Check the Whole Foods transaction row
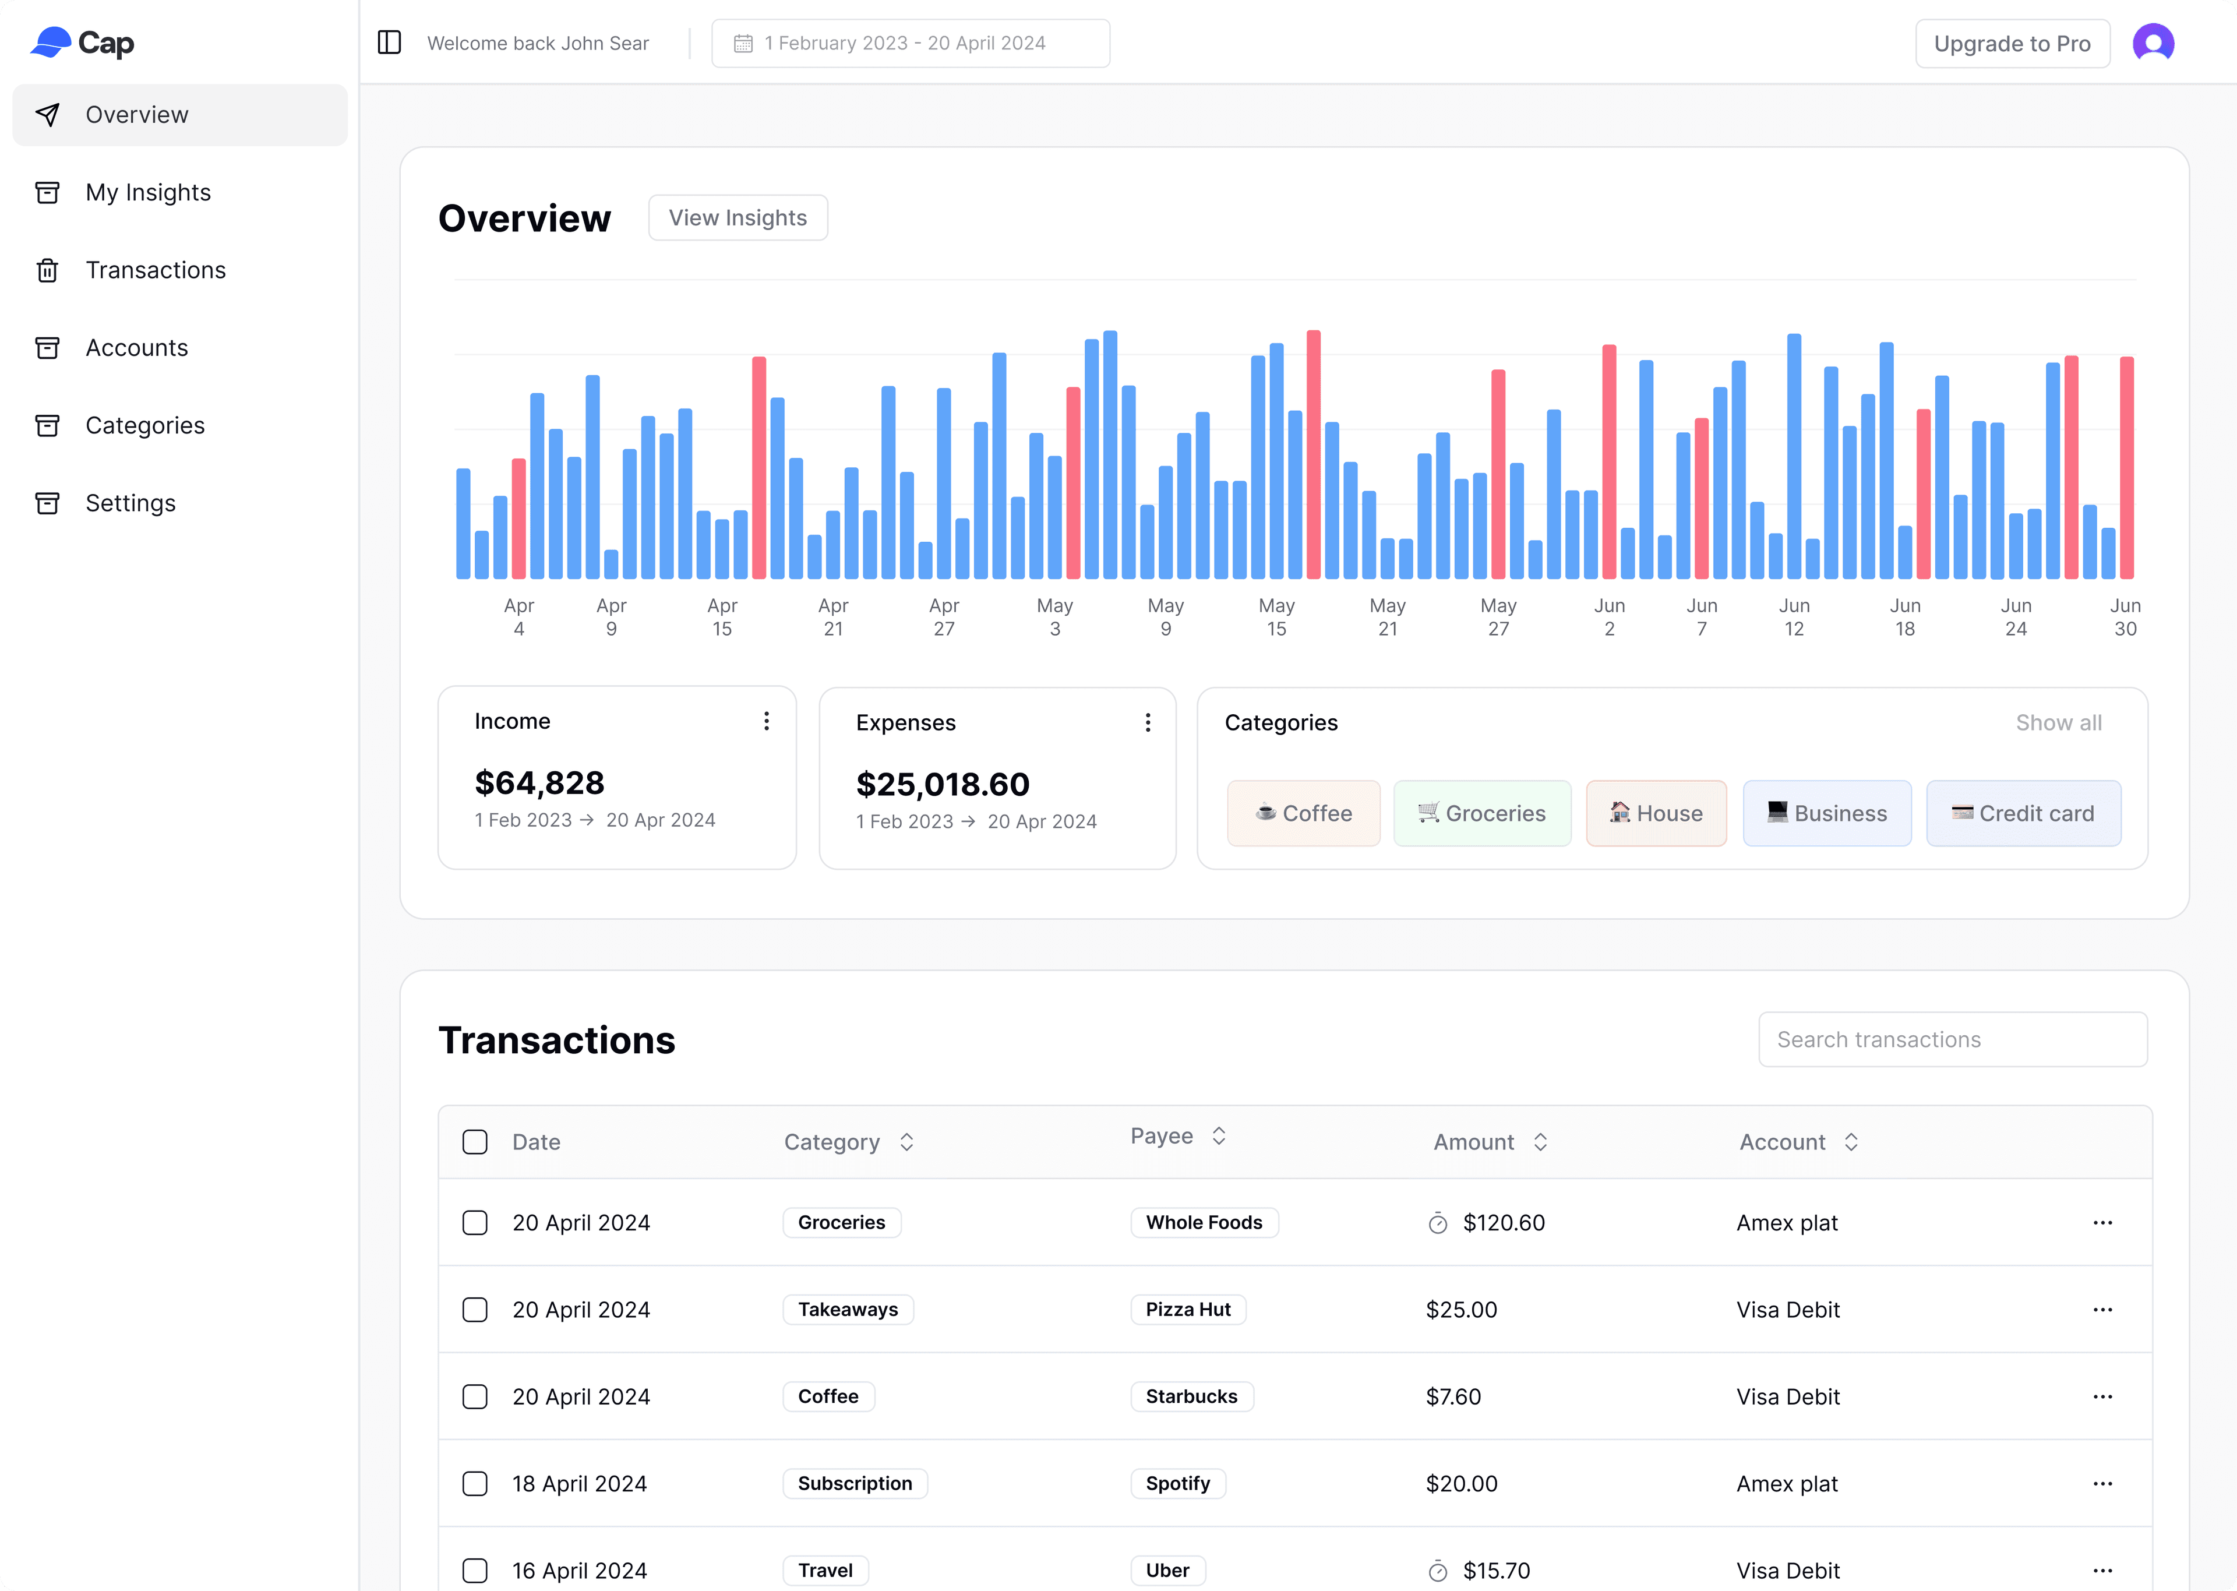The height and width of the screenshot is (1591, 2237). pyautogui.click(x=475, y=1223)
